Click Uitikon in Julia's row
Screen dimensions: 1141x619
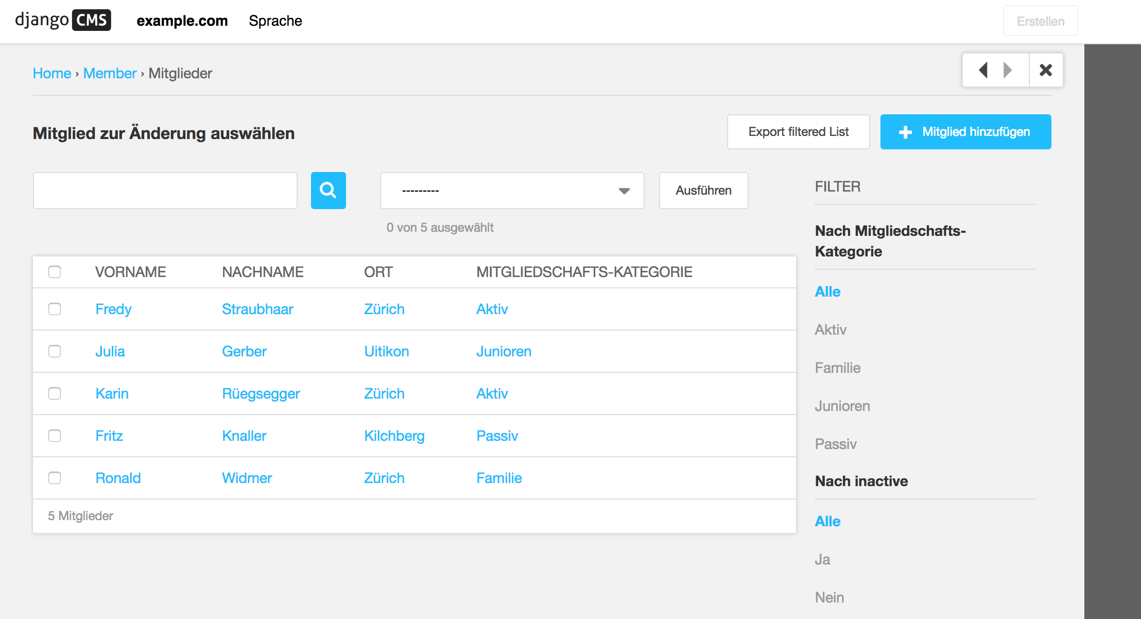tap(387, 351)
